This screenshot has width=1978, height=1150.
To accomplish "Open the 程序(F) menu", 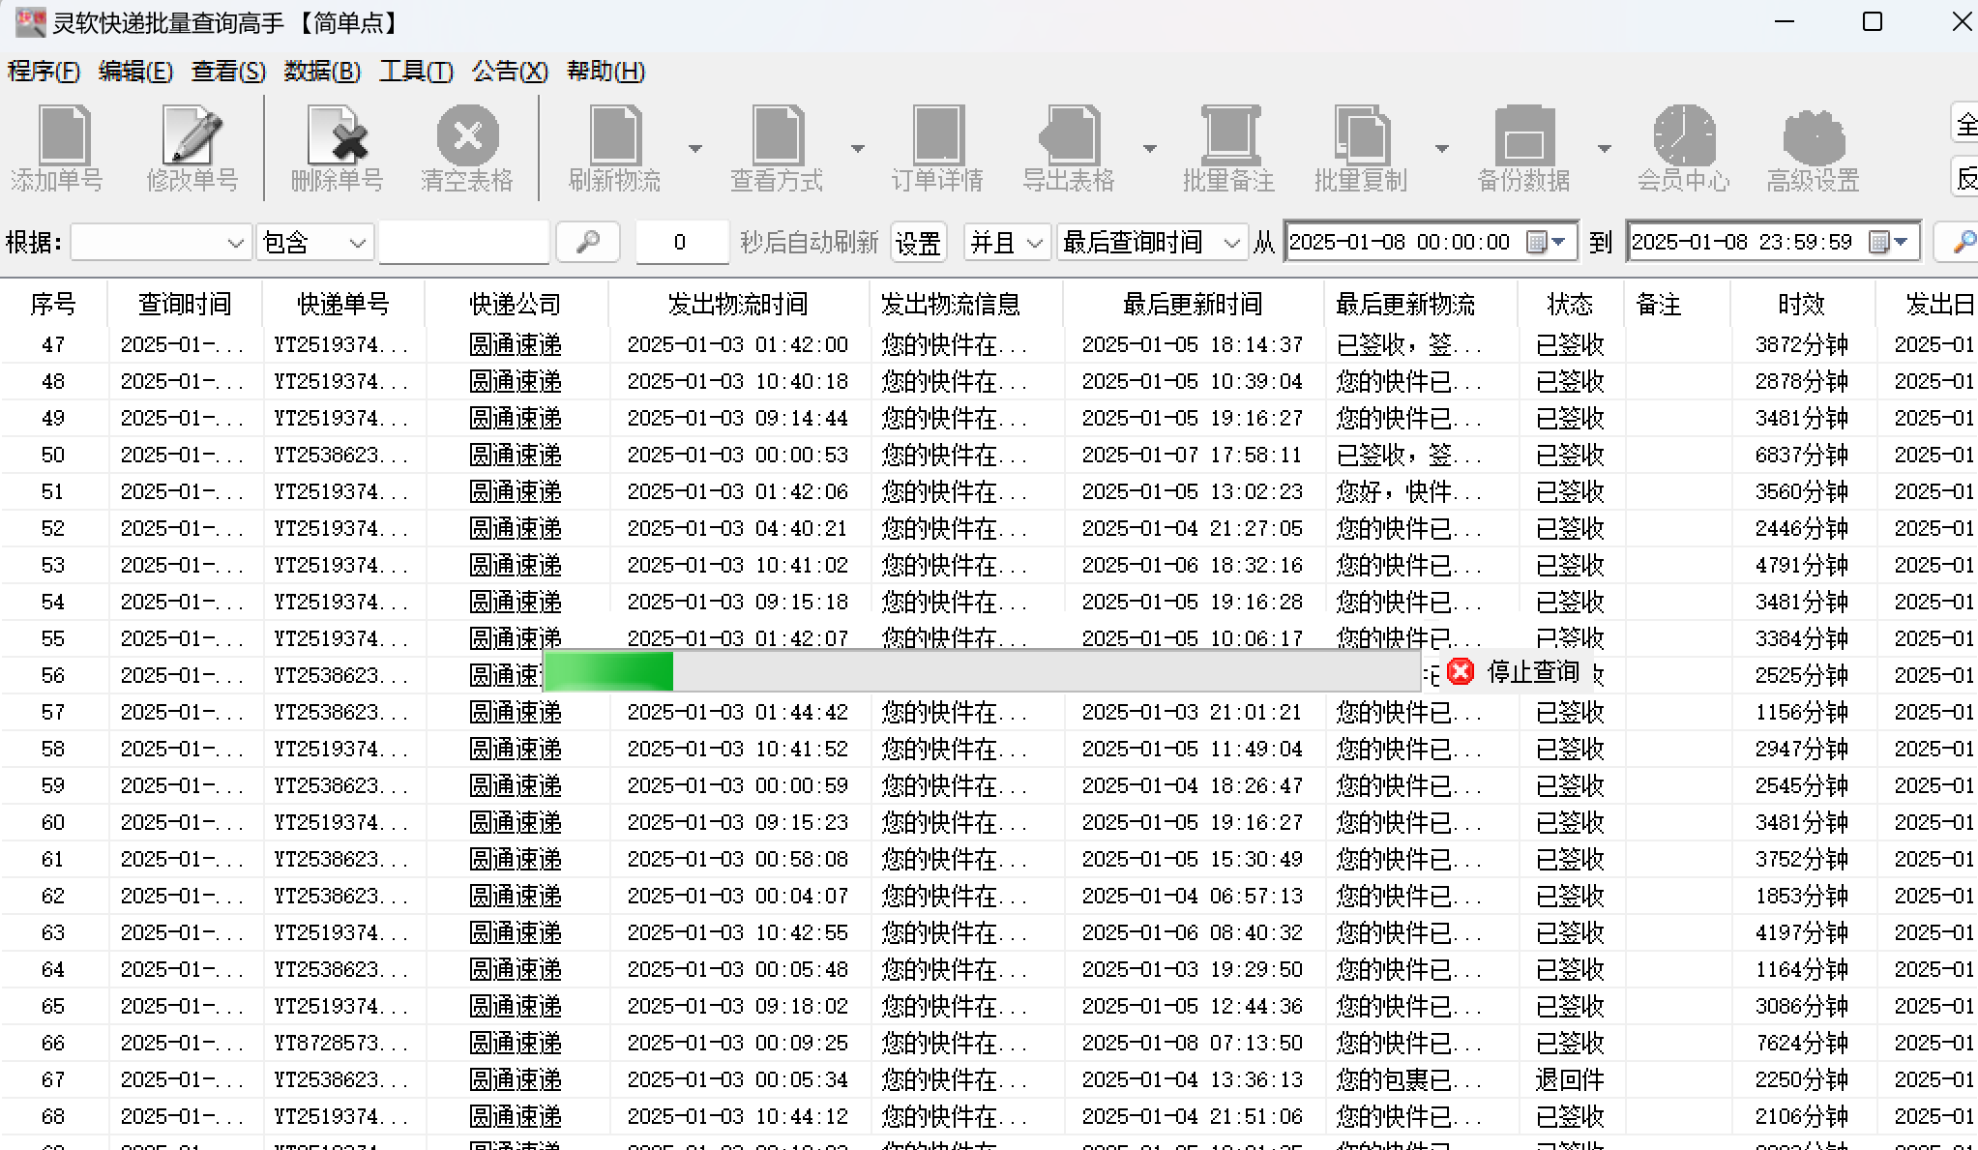I will 44,72.
